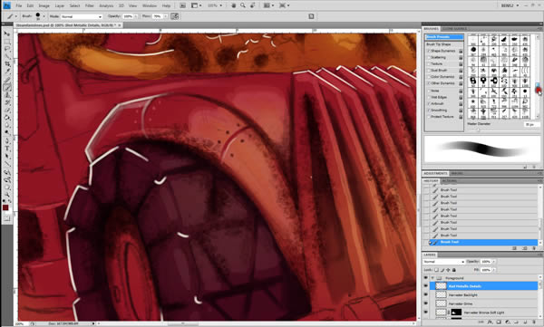Click the Launch Bridge icon in application bar
544x327 pixels.
[x=184, y=5]
